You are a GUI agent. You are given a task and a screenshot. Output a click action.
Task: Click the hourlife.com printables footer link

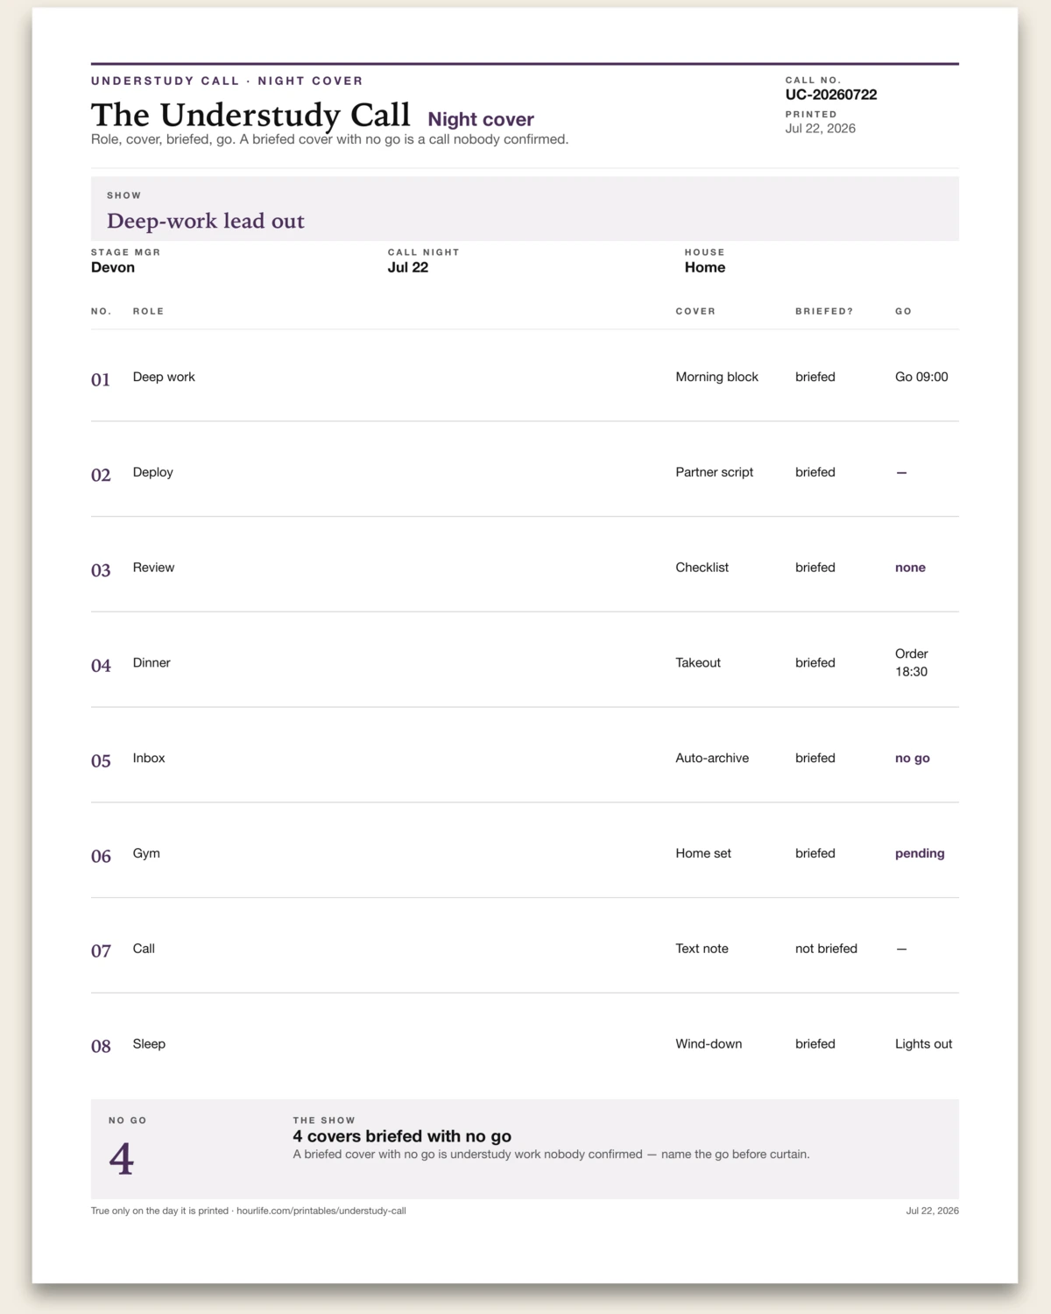(x=321, y=1211)
